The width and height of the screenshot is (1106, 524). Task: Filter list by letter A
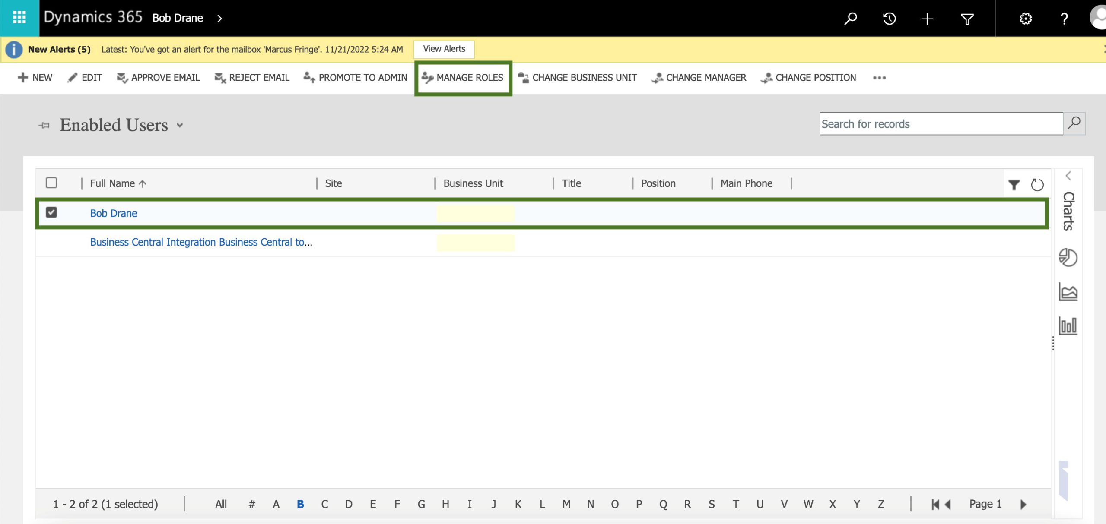[276, 504]
